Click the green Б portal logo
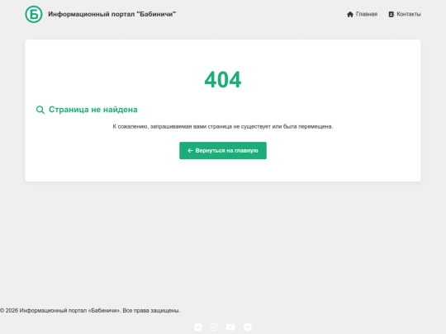Screen dimensions: 446x334 coord(34,14)
